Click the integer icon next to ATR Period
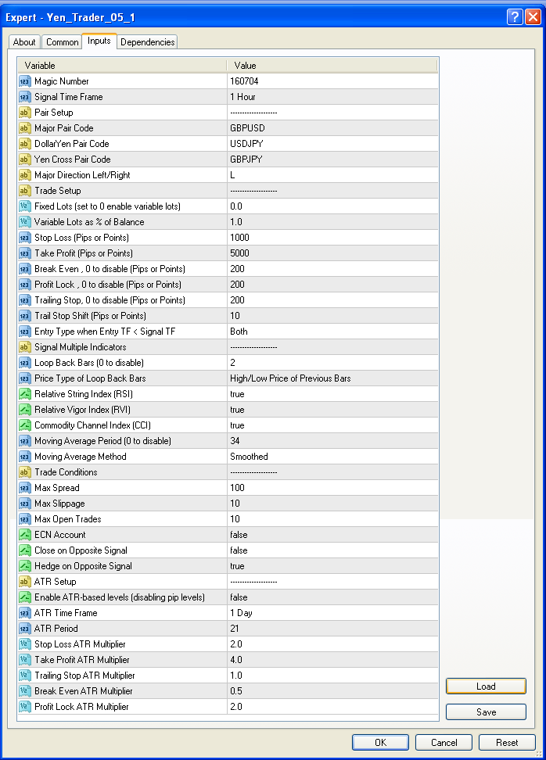 (x=24, y=629)
